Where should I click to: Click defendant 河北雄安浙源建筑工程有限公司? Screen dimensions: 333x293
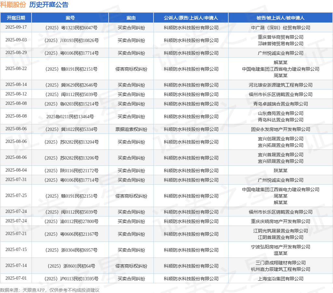pos(281,85)
